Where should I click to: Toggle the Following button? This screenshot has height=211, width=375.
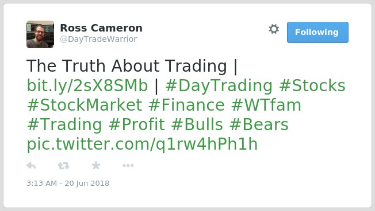coord(317,33)
